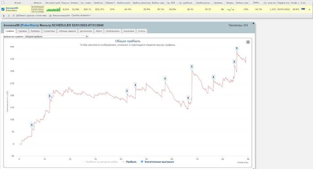
Task: Click the $ marker at the 38K peak
Action: pyautogui.click(x=237, y=48)
